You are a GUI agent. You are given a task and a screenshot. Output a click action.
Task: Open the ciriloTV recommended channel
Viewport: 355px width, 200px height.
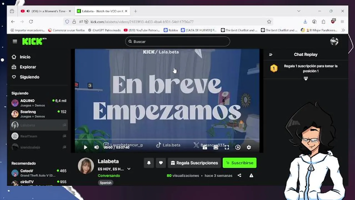(x=39, y=182)
